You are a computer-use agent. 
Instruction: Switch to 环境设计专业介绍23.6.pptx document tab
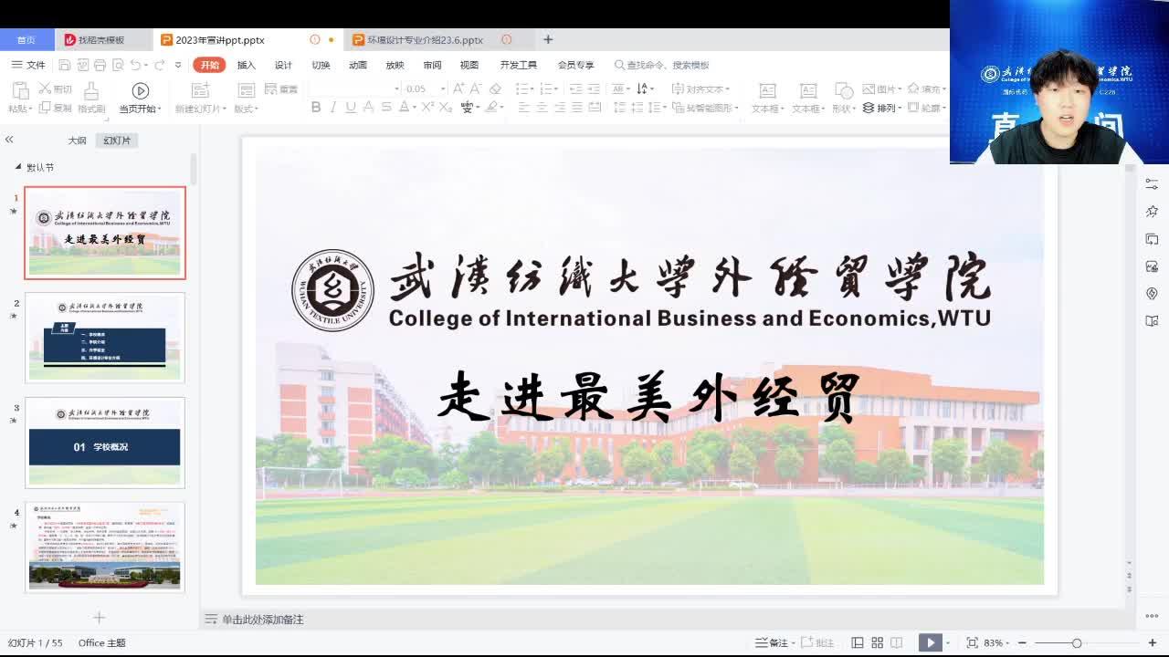pyautogui.click(x=425, y=40)
